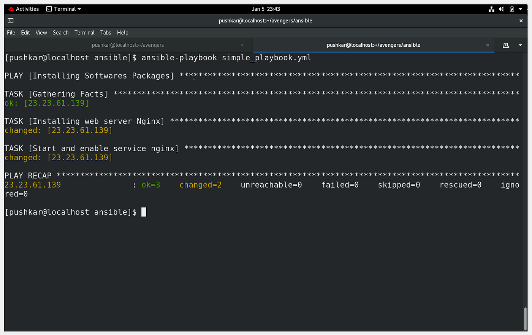
Task: Open the Terminal application menu in top bar
Action: (63, 9)
